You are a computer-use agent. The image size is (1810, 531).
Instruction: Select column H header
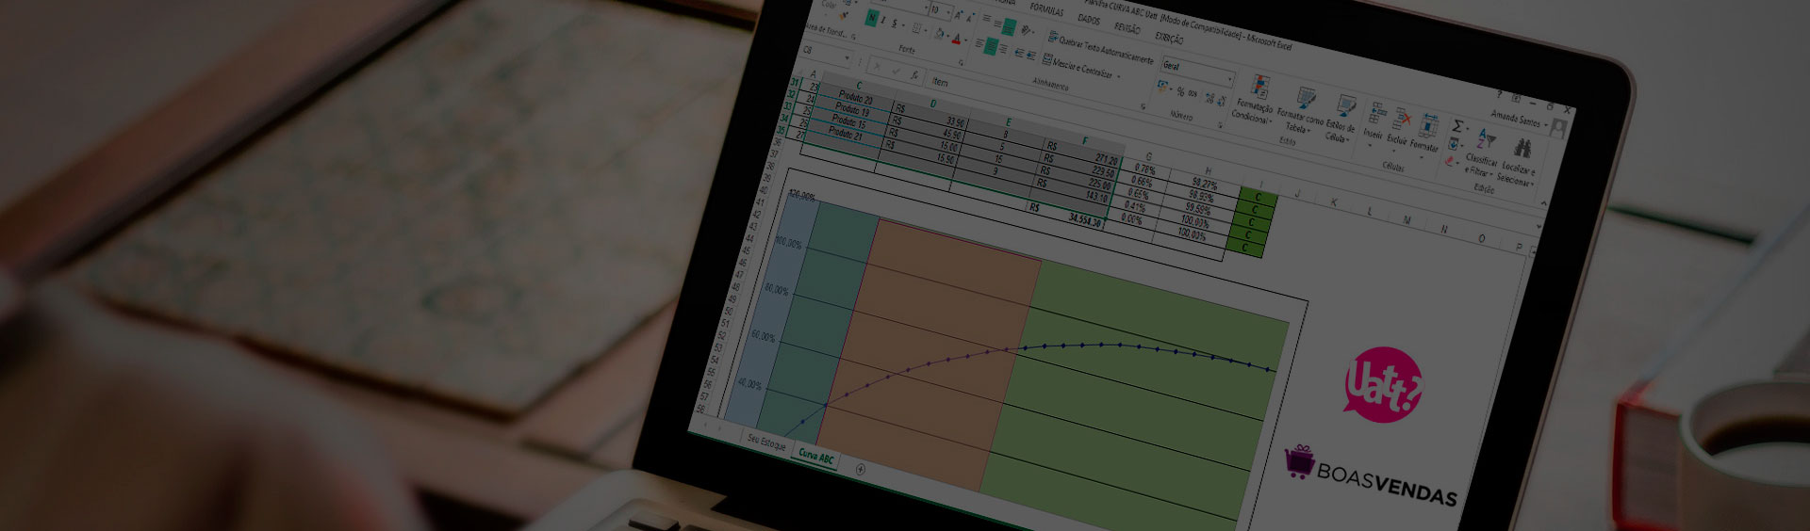pyautogui.click(x=1208, y=170)
